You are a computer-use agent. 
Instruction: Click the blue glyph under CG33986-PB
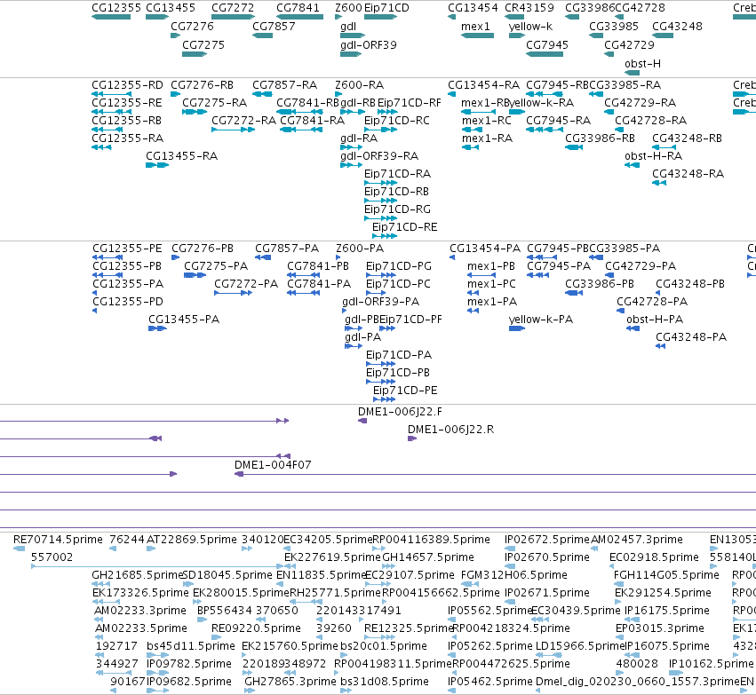coord(574,293)
